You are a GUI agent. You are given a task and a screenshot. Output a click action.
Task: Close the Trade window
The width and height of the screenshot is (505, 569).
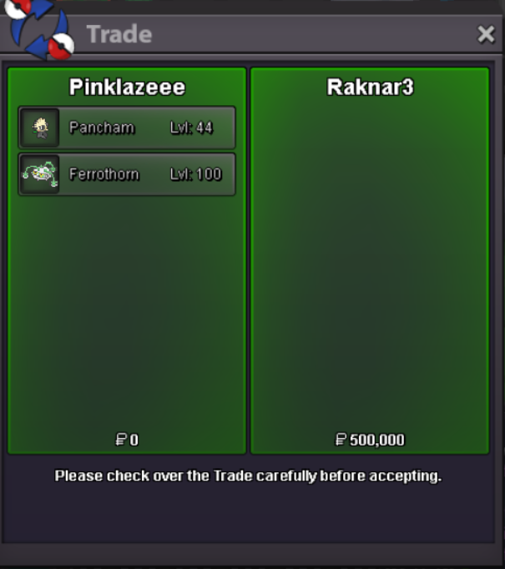pyautogui.click(x=486, y=34)
